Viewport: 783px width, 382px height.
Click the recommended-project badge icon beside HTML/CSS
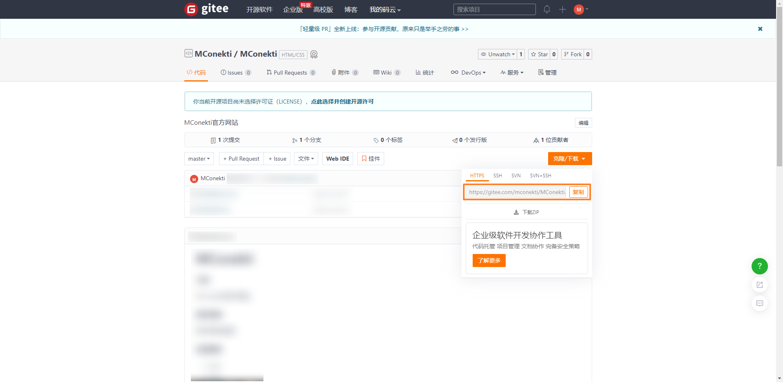[x=314, y=54]
